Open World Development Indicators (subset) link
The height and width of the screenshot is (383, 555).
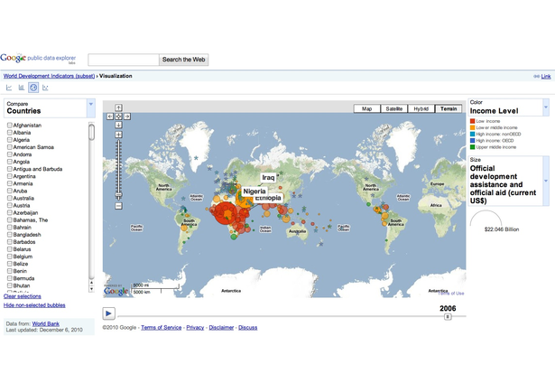[50, 76]
